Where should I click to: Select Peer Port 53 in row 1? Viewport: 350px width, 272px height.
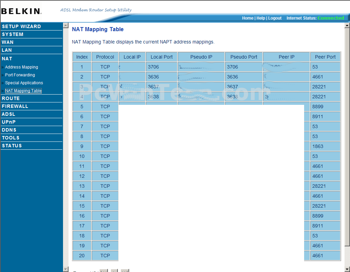coord(325,67)
